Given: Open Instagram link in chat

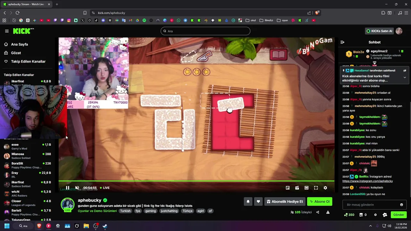Looking at the screenshot, I should tap(368, 181).
